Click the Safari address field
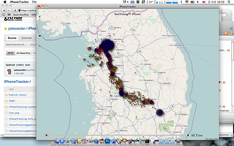The height and width of the screenshot is (146, 234). click(x=27, y=10)
